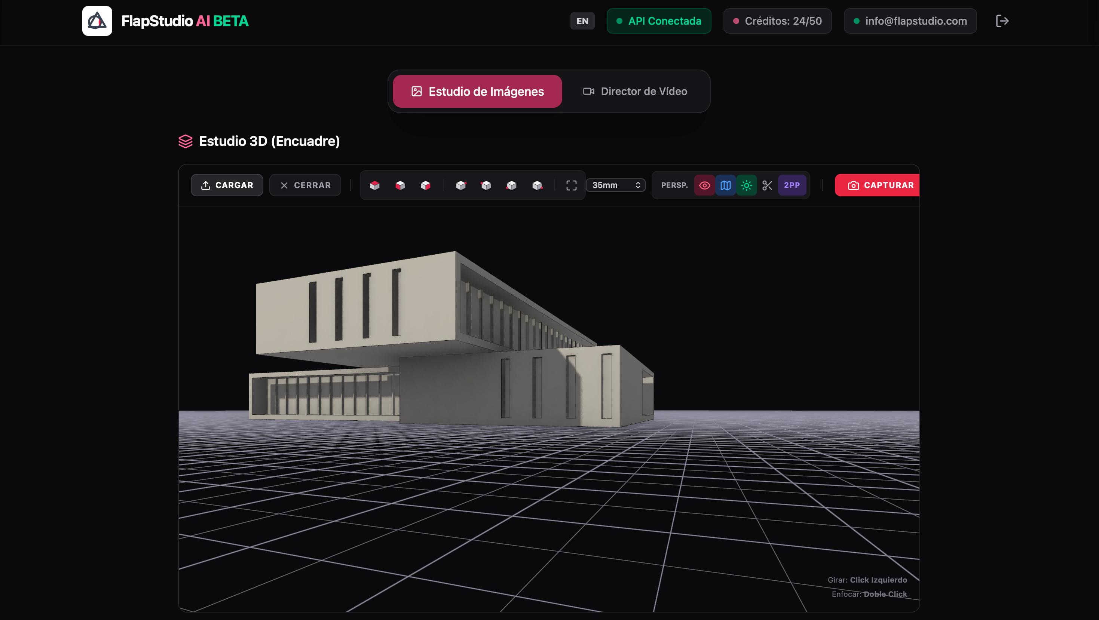The image size is (1099, 620).
Task: Select the top view cube icon
Action: point(374,185)
